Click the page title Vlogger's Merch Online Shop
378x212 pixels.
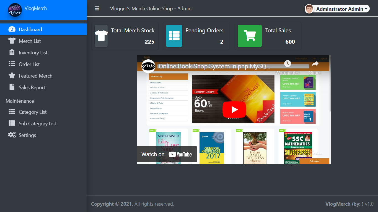coord(151,9)
